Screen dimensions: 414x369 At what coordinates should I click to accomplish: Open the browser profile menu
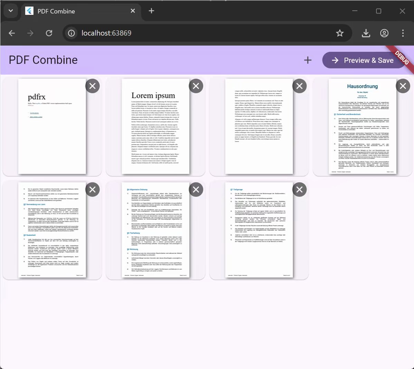(384, 33)
